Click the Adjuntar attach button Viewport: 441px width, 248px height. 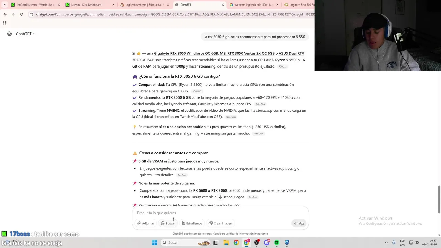(146, 223)
